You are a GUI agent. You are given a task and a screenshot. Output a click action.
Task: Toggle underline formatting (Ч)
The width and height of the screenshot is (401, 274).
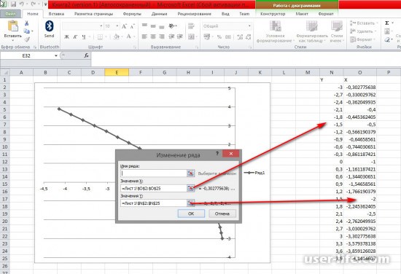pos(84,37)
